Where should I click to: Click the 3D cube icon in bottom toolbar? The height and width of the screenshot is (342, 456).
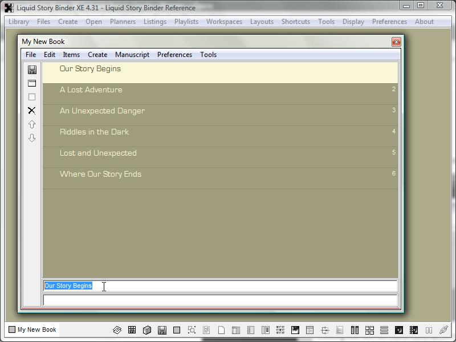point(146,330)
